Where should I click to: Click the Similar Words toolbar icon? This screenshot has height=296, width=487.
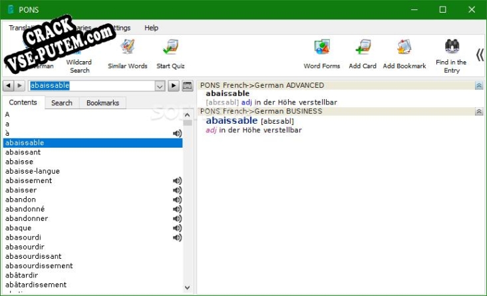127,55
